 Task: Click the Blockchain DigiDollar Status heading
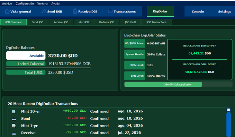point(145,35)
